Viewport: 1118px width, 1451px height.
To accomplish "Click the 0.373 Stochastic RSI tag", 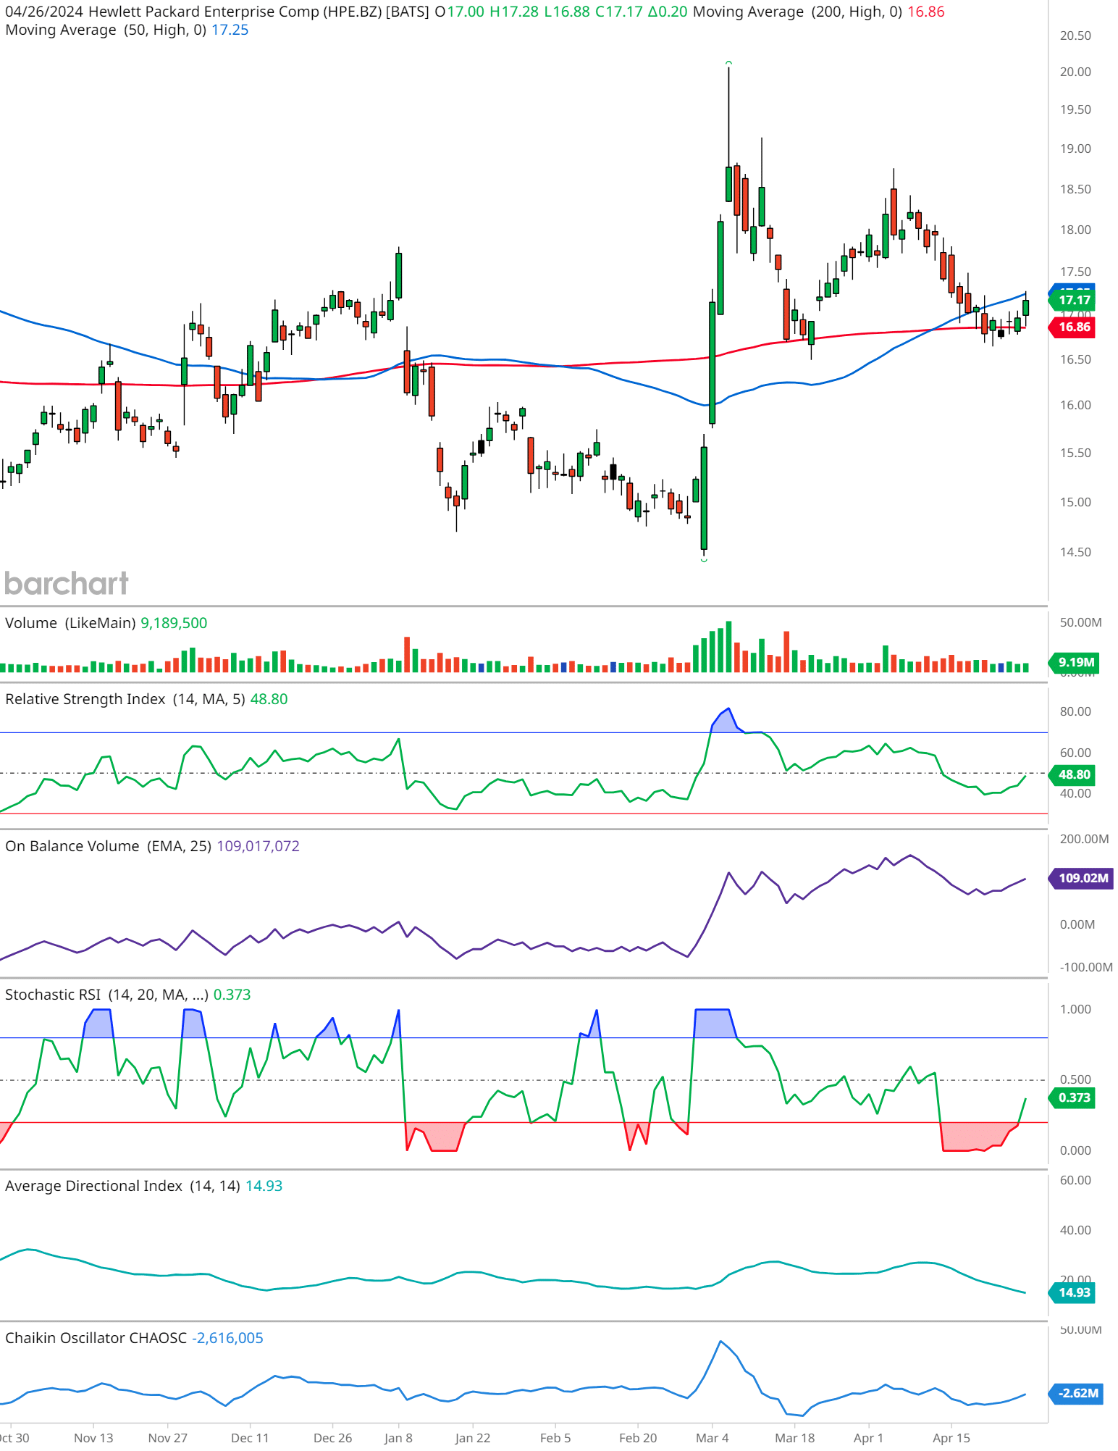I will (x=1074, y=1097).
